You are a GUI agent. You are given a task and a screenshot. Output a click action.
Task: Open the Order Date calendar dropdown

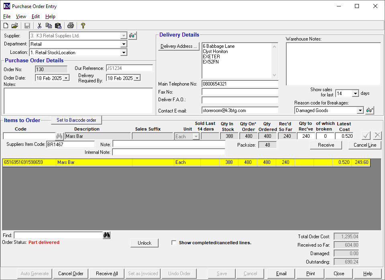(x=66, y=78)
